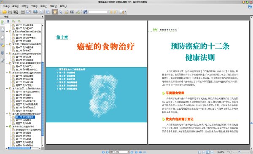The width and height of the screenshot is (253, 154).
Task: Switch to continuous facing layout in status bar
Action: click(212, 152)
